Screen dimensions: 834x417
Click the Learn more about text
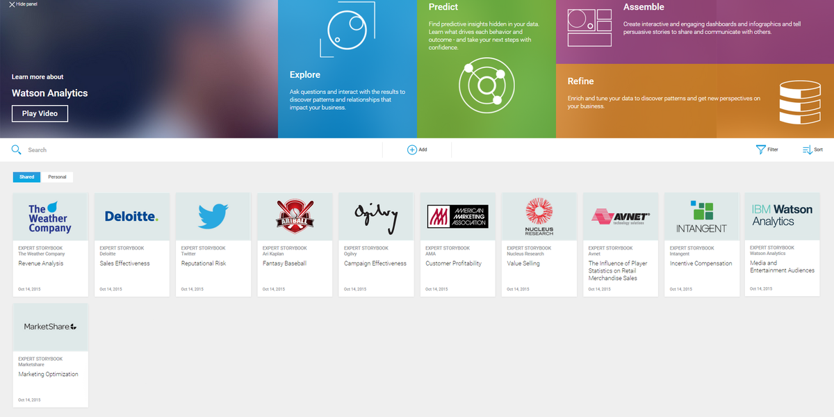tap(38, 77)
